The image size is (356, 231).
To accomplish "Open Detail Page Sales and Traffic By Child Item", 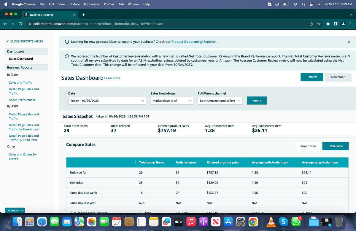I will (24, 138).
